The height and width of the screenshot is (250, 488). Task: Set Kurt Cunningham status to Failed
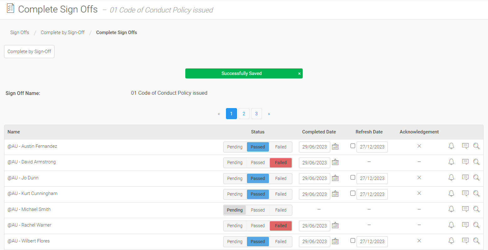[x=280, y=194]
